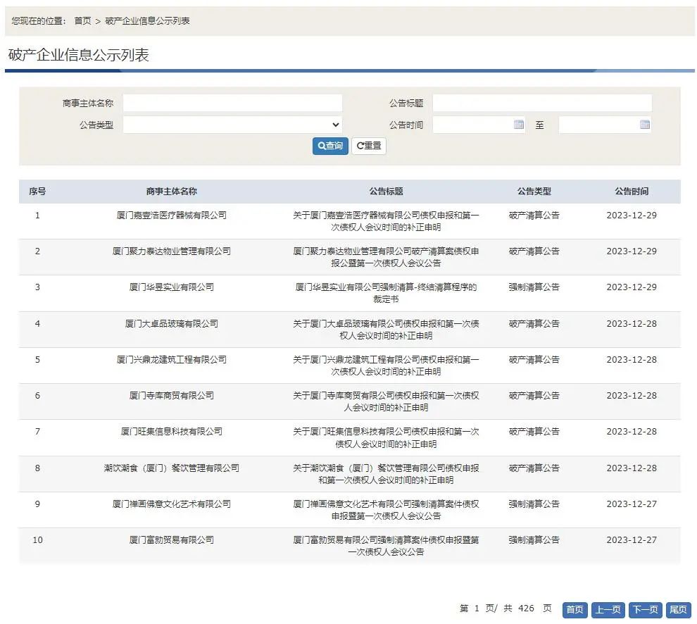This screenshot has width=697, height=624.
Task: Open notice 关于厦门寺库商贸有限公司债权申报 title
Action: click(386, 401)
